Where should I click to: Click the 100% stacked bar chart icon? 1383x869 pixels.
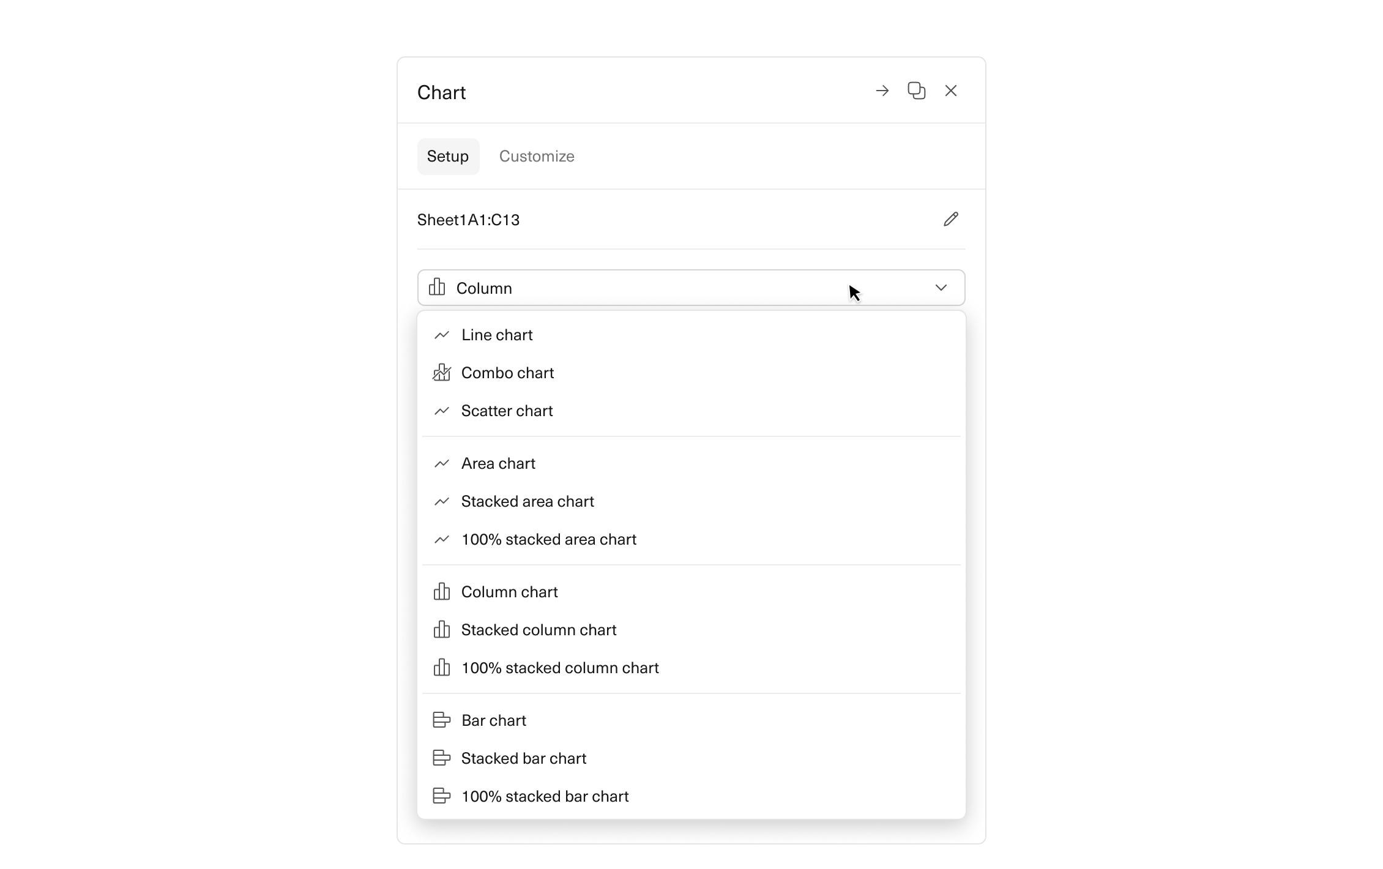point(442,796)
